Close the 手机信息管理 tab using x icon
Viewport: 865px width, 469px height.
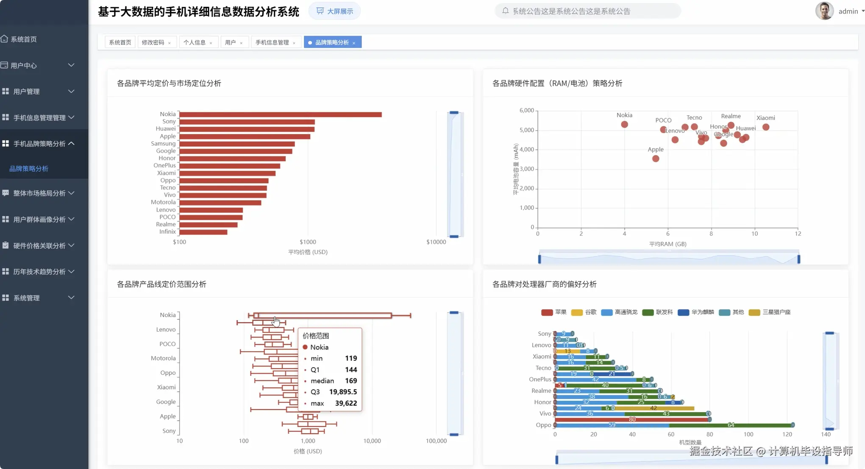pyautogui.click(x=294, y=43)
